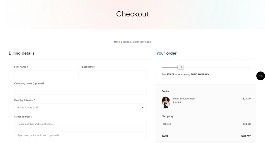Open the Small Shoulder Bag product thumbnail
Image resolution: width=265 pixels, height=143 pixels.
click(166, 102)
